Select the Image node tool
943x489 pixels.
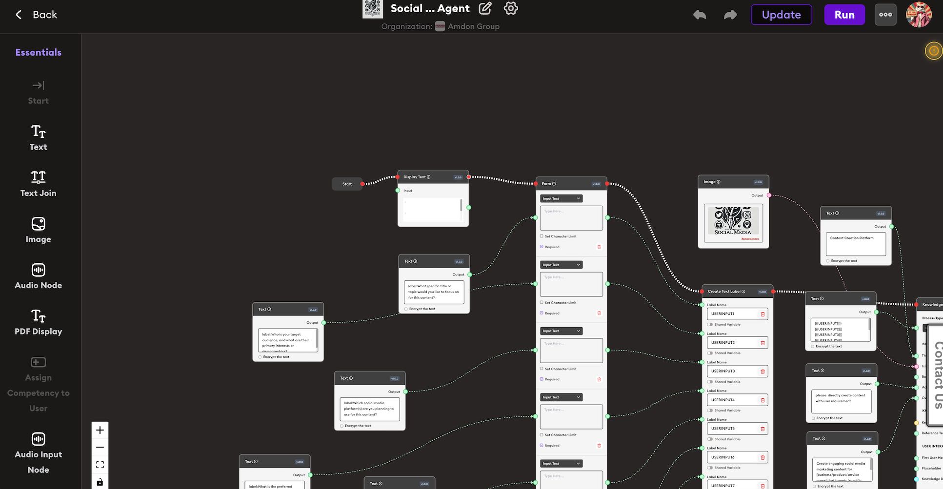(38, 230)
